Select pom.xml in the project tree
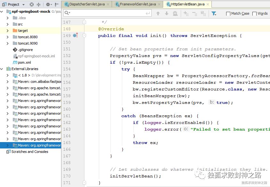The image size is (270, 187). 24,62
